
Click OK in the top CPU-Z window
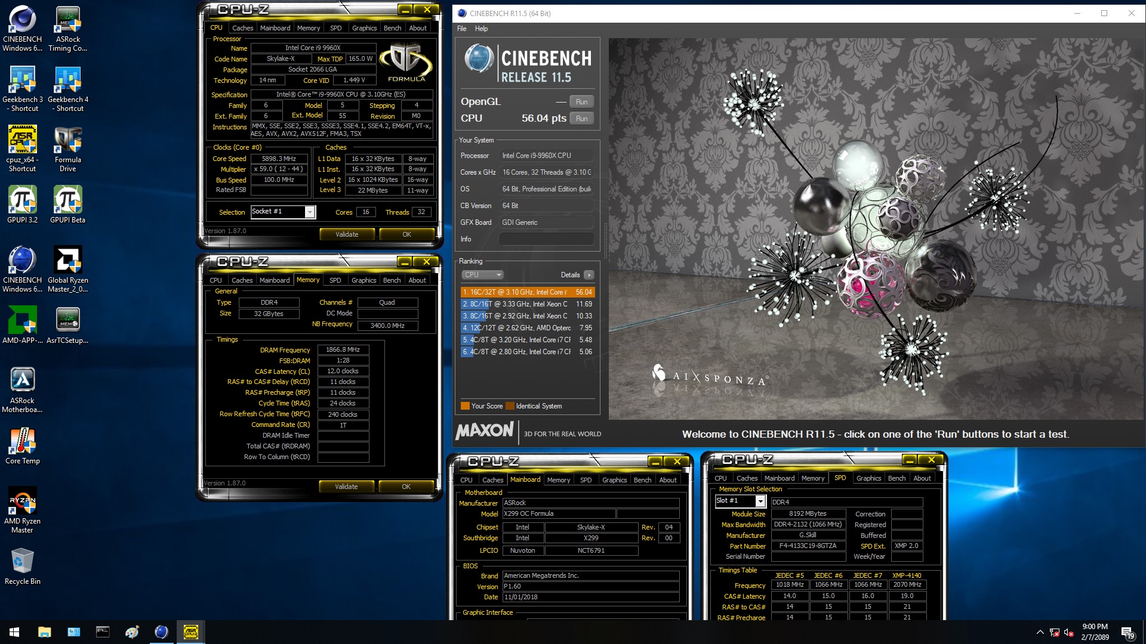pyautogui.click(x=406, y=234)
